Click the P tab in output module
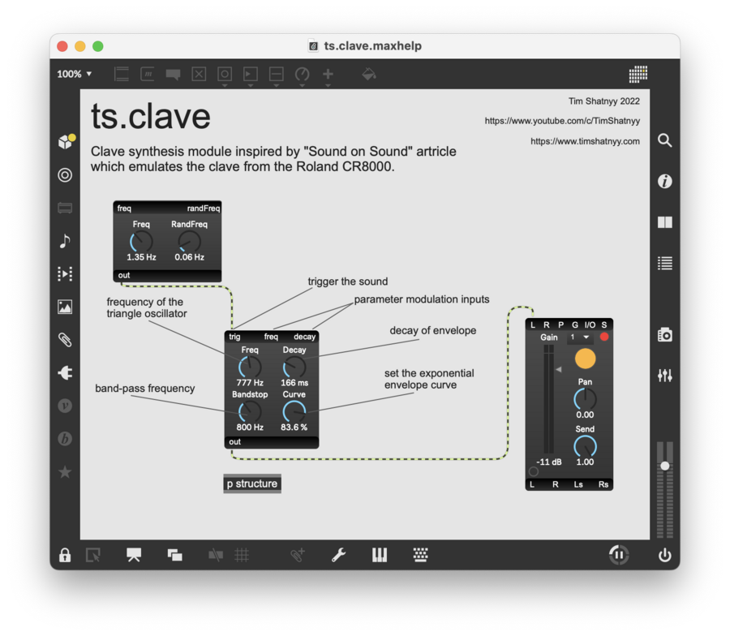The height and width of the screenshot is (636, 730). pos(561,324)
